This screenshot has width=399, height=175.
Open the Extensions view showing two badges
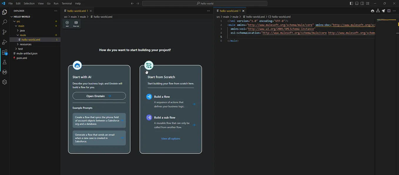pos(4,52)
